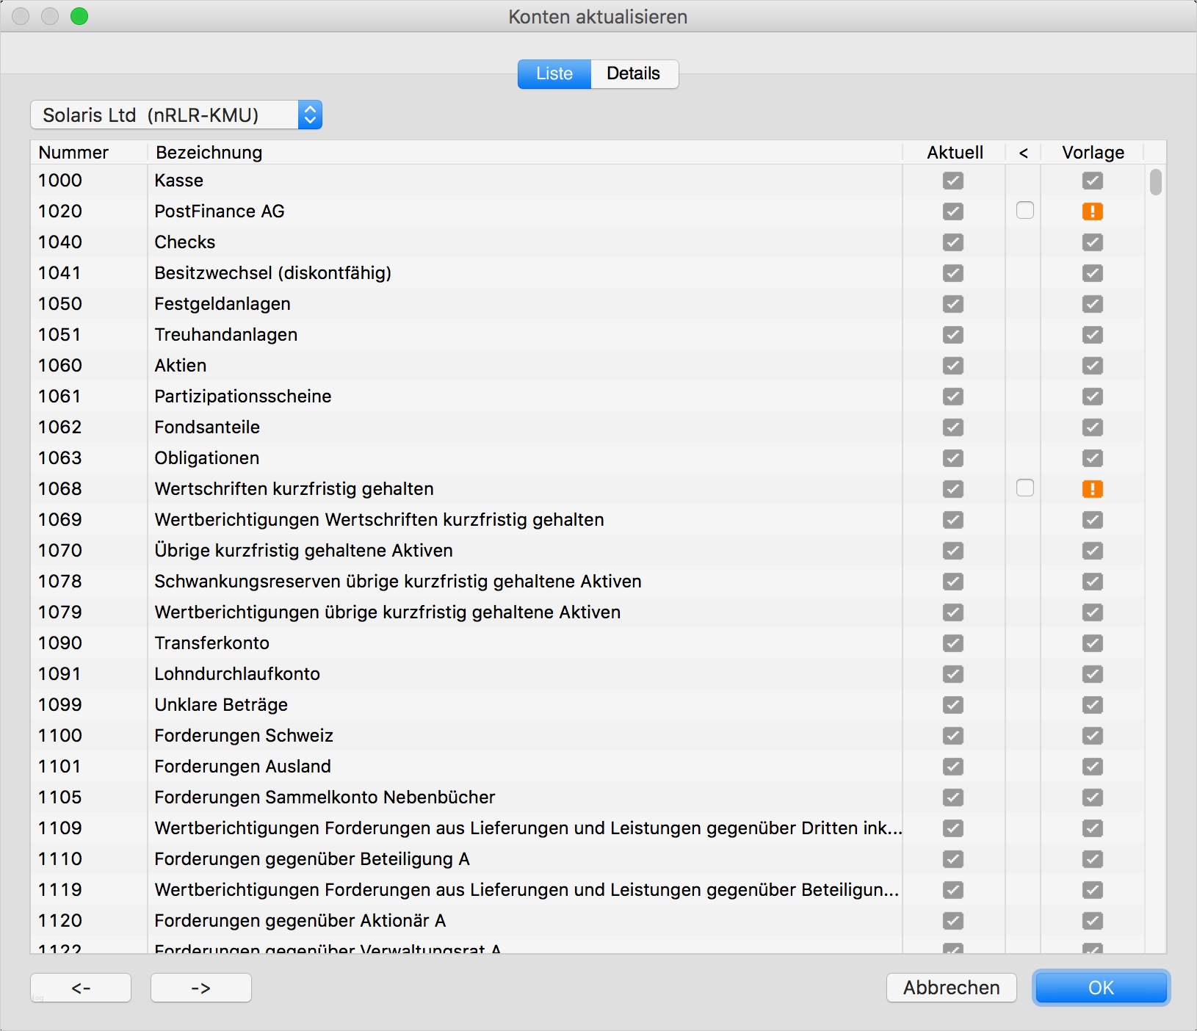Click the Vorlage checkmark icon for Forderungen Schweiz
This screenshot has height=1031, width=1197.
pos(1092,736)
